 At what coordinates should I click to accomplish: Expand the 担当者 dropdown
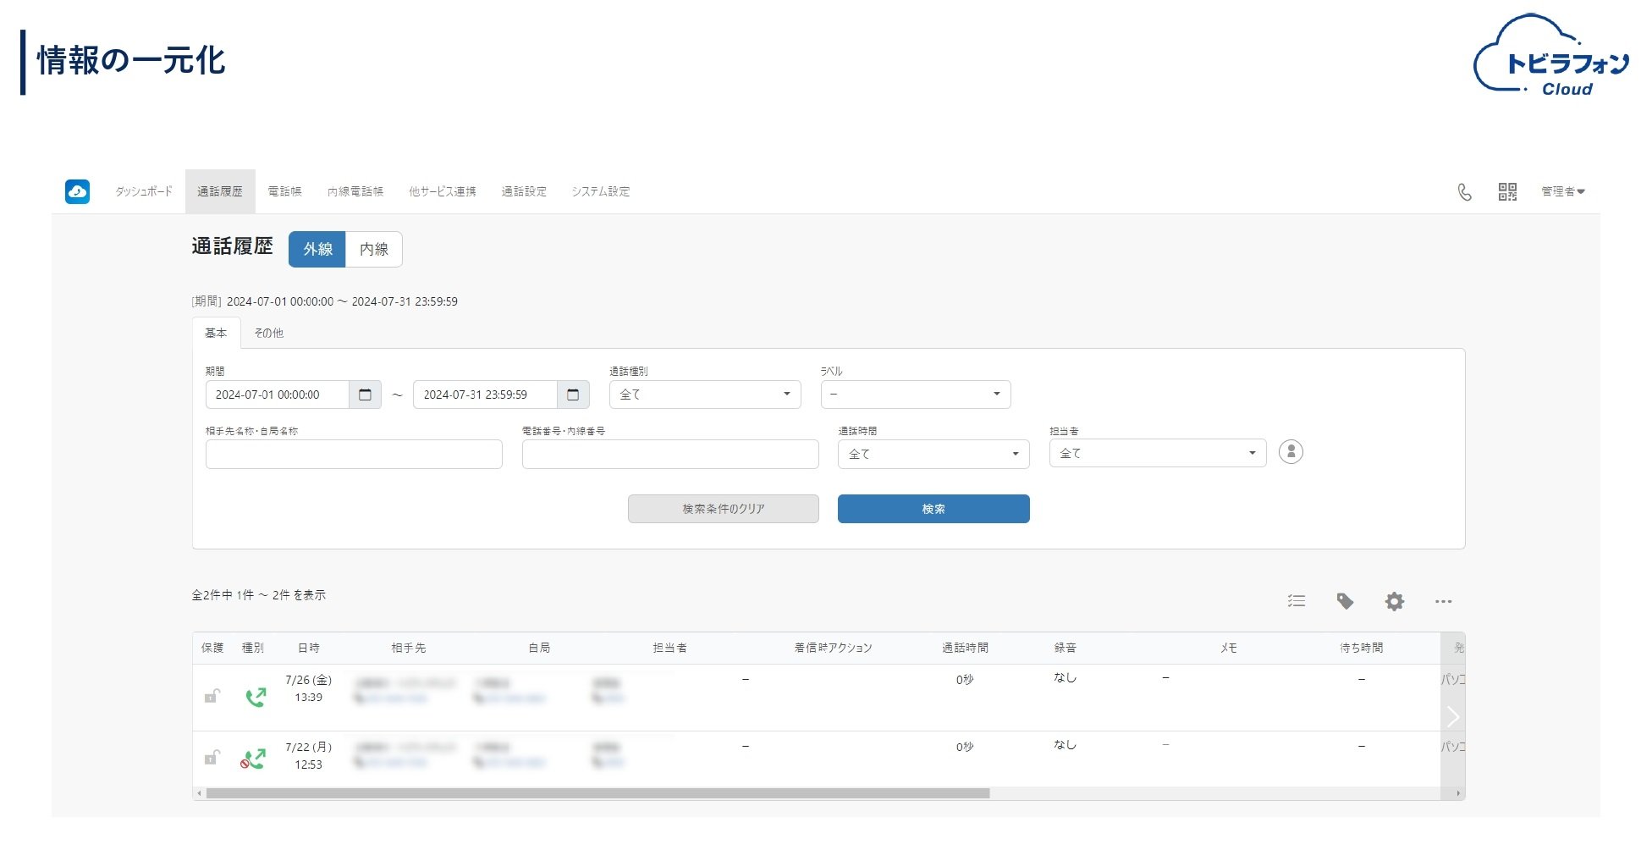(1158, 453)
